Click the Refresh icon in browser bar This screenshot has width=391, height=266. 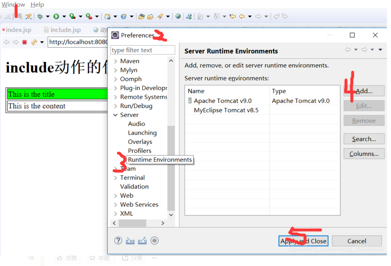[x=34, y=42]
